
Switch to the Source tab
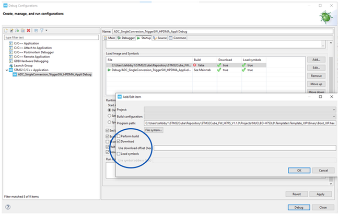[160, 38]
